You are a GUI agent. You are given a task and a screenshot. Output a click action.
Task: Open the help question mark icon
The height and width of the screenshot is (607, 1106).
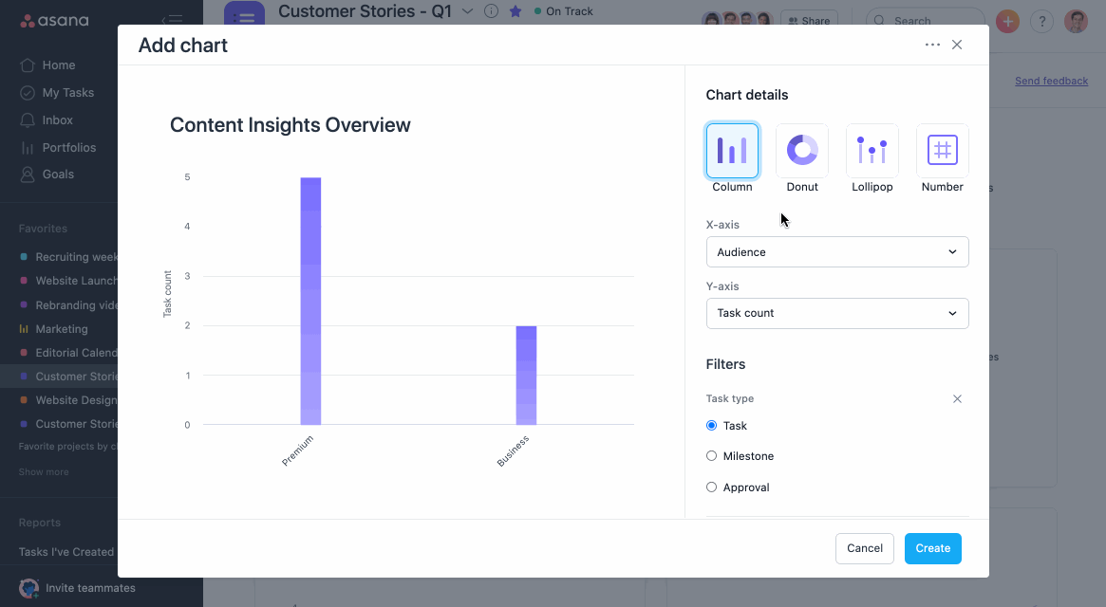pyautogui.click(x=1041, y=22)
